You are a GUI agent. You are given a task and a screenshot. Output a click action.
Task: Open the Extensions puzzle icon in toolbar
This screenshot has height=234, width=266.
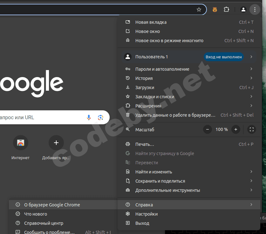pos(226,10)
